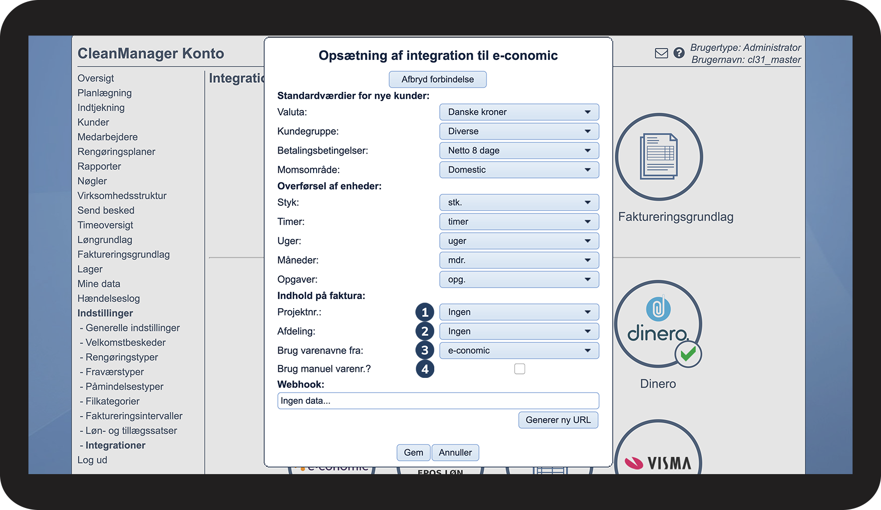Open the mail envelope icon

pos(661,53)
